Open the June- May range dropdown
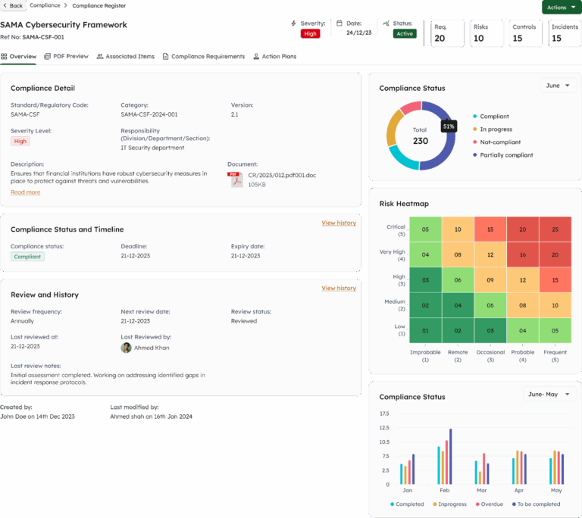Image resolution: width=582 pixels, height=518 pixels. pos(549,394)
